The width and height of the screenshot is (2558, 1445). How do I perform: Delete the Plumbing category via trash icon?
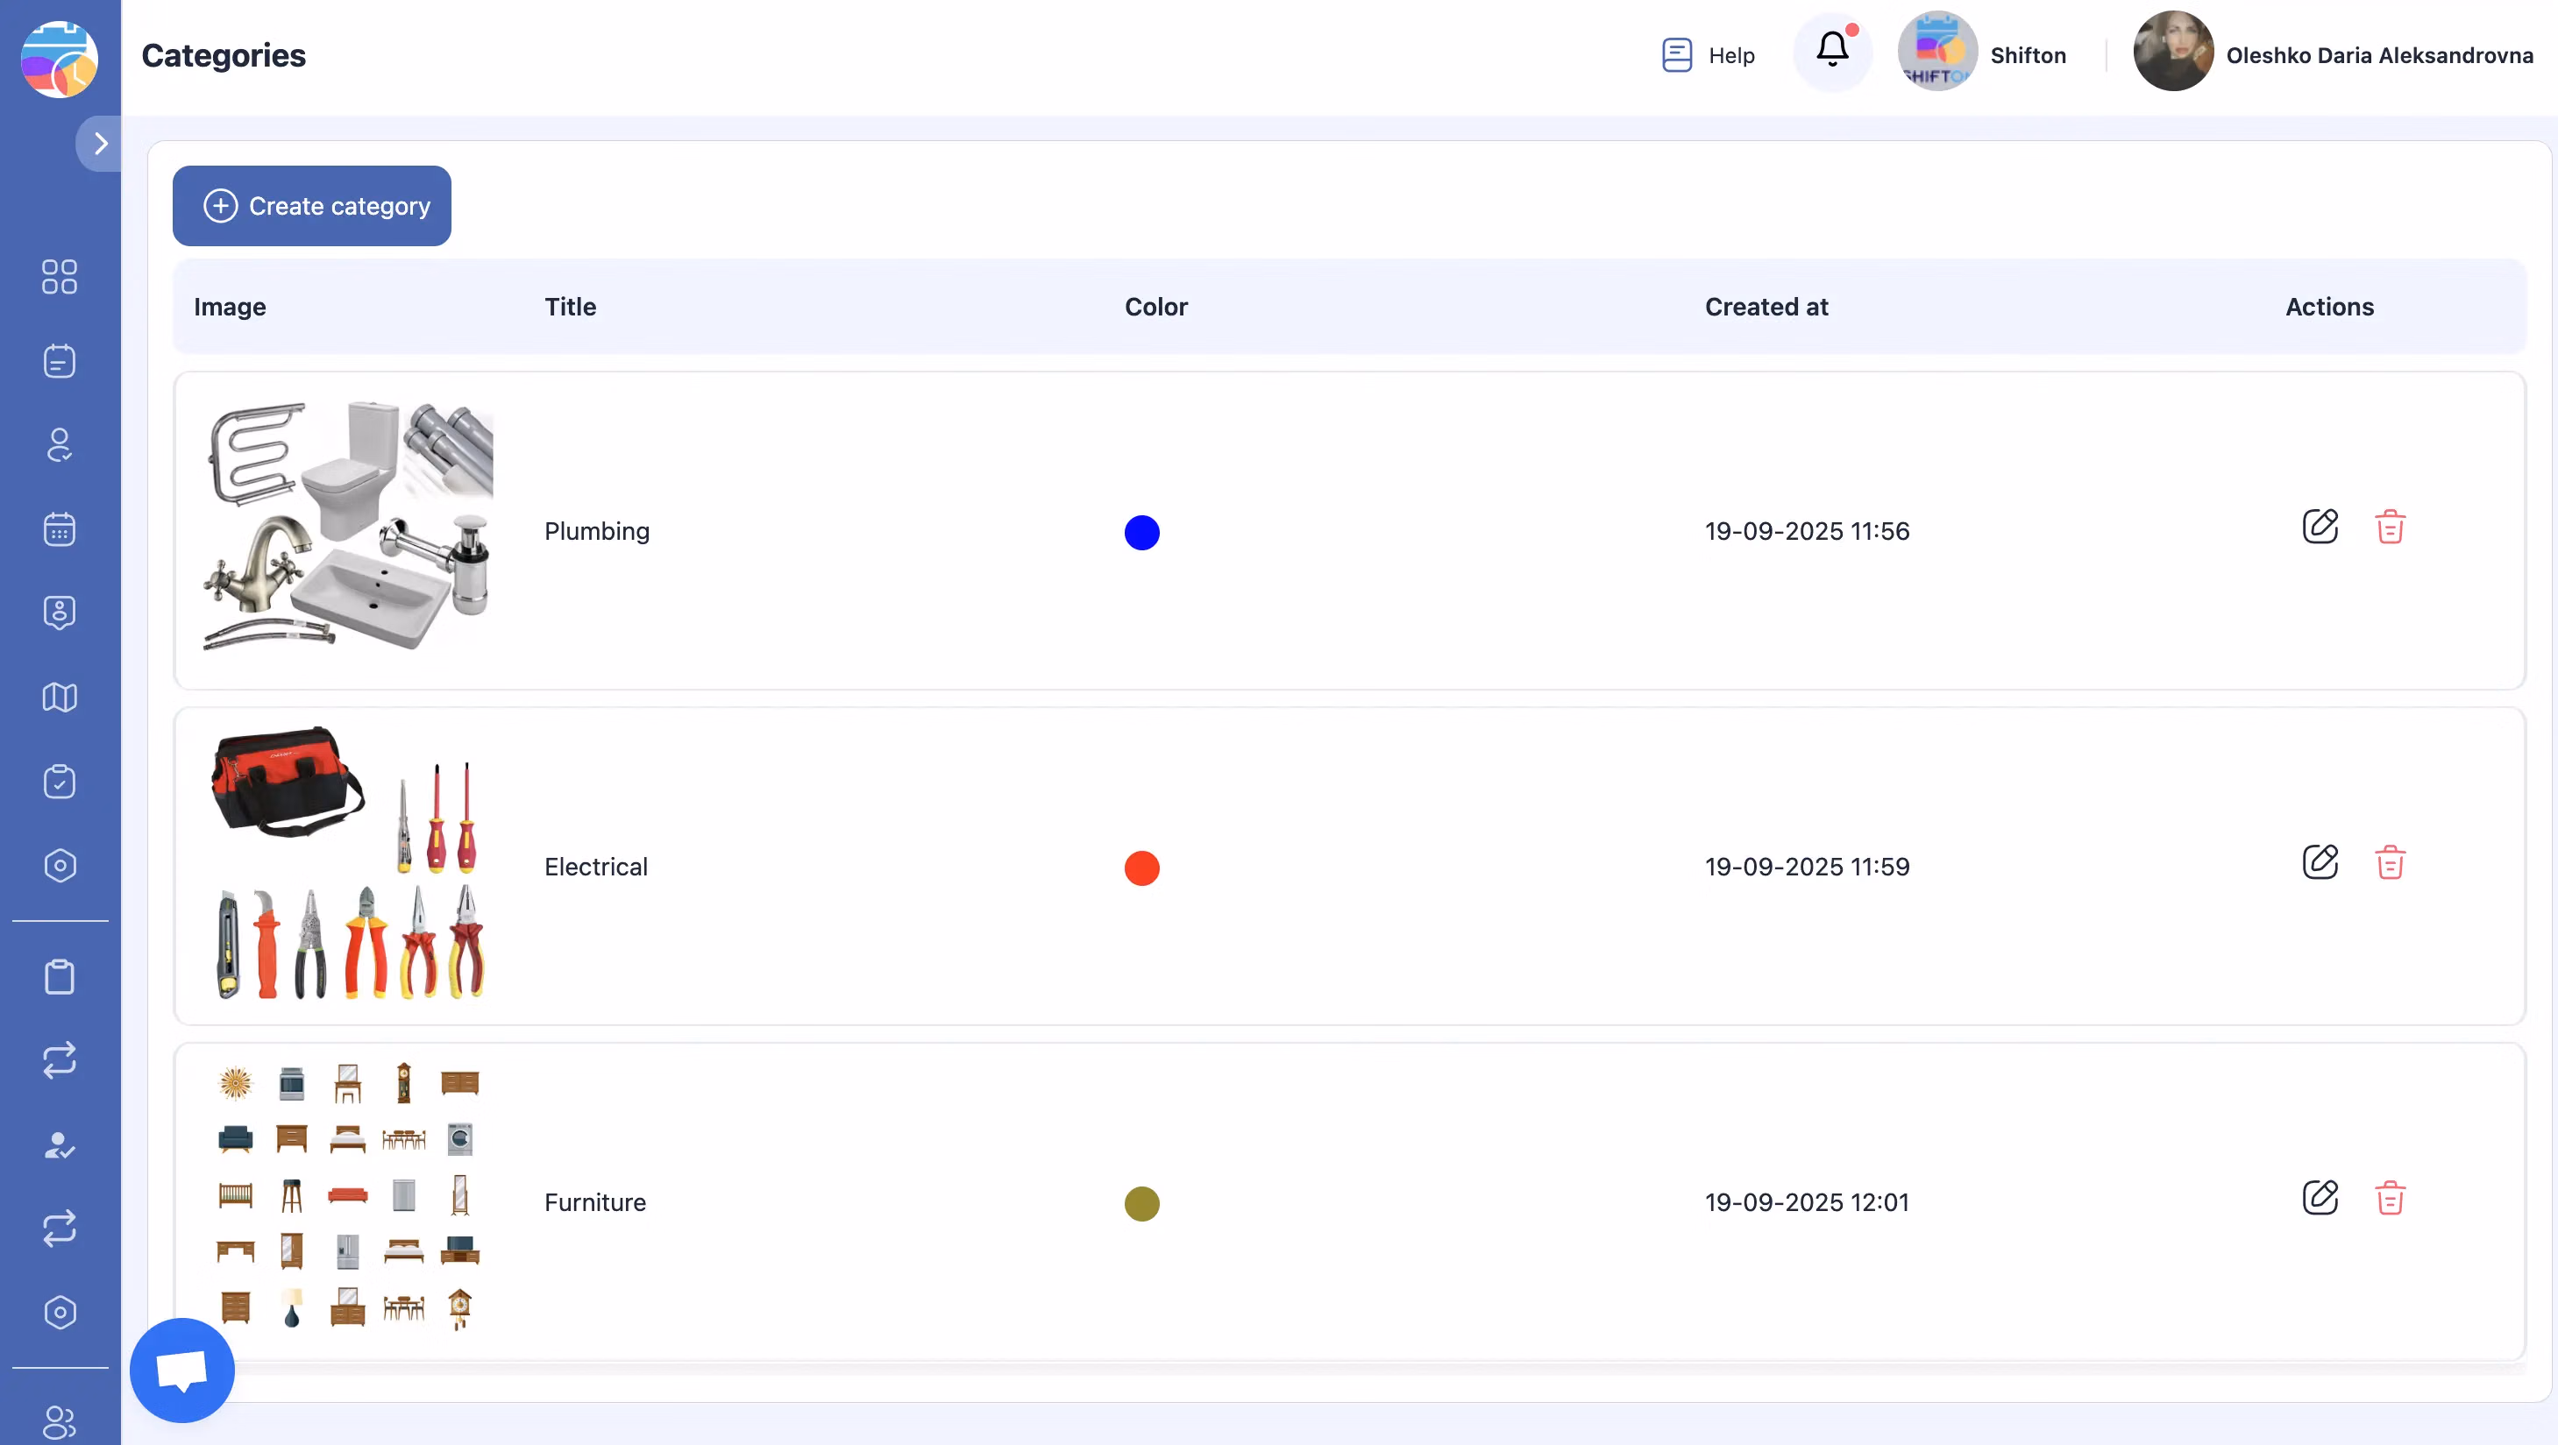[x=2389, y=527]
